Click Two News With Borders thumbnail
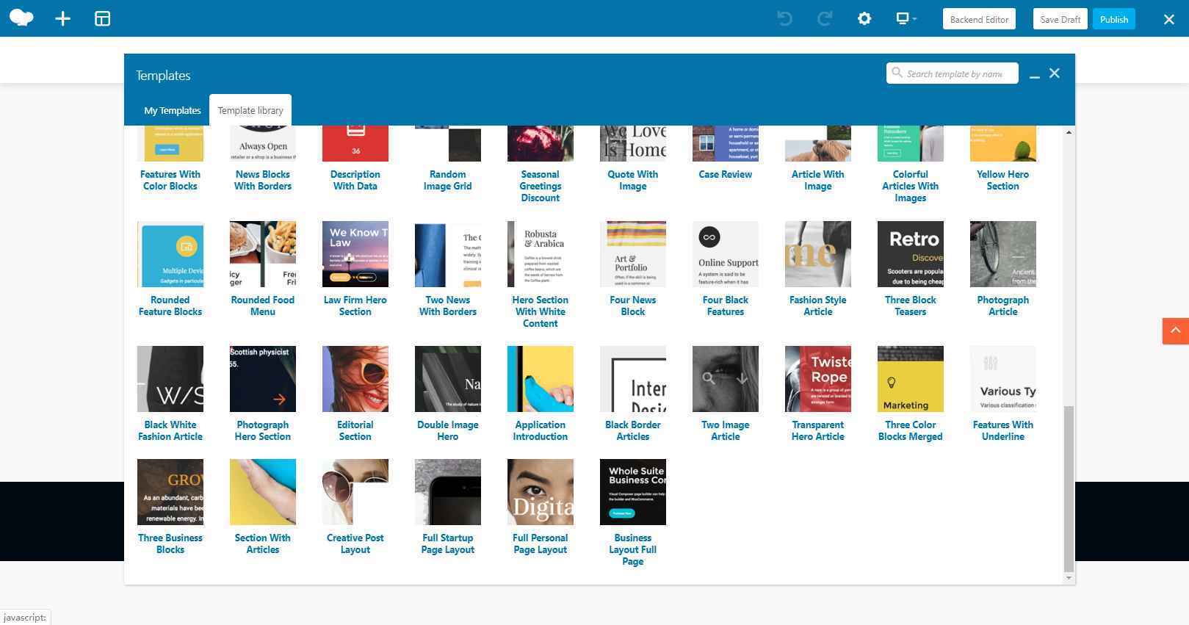1189x625 pixels. [x=448, y=254]
